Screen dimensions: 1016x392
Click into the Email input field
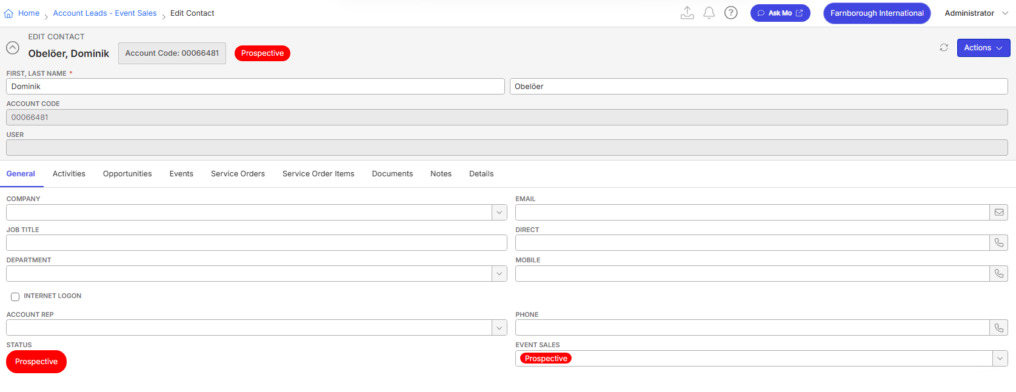tap(752, 212)
